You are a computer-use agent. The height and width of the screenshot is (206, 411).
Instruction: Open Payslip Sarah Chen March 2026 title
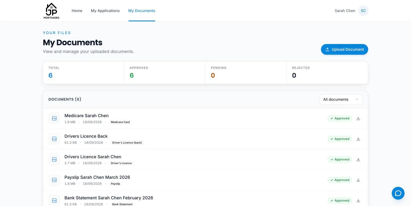pos(97,177)
